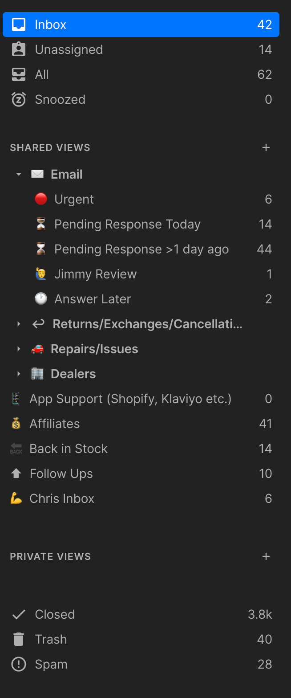Click the Snoozed alarm clock icon
This screenshot has width=291, height=698.
click(18, 99)
